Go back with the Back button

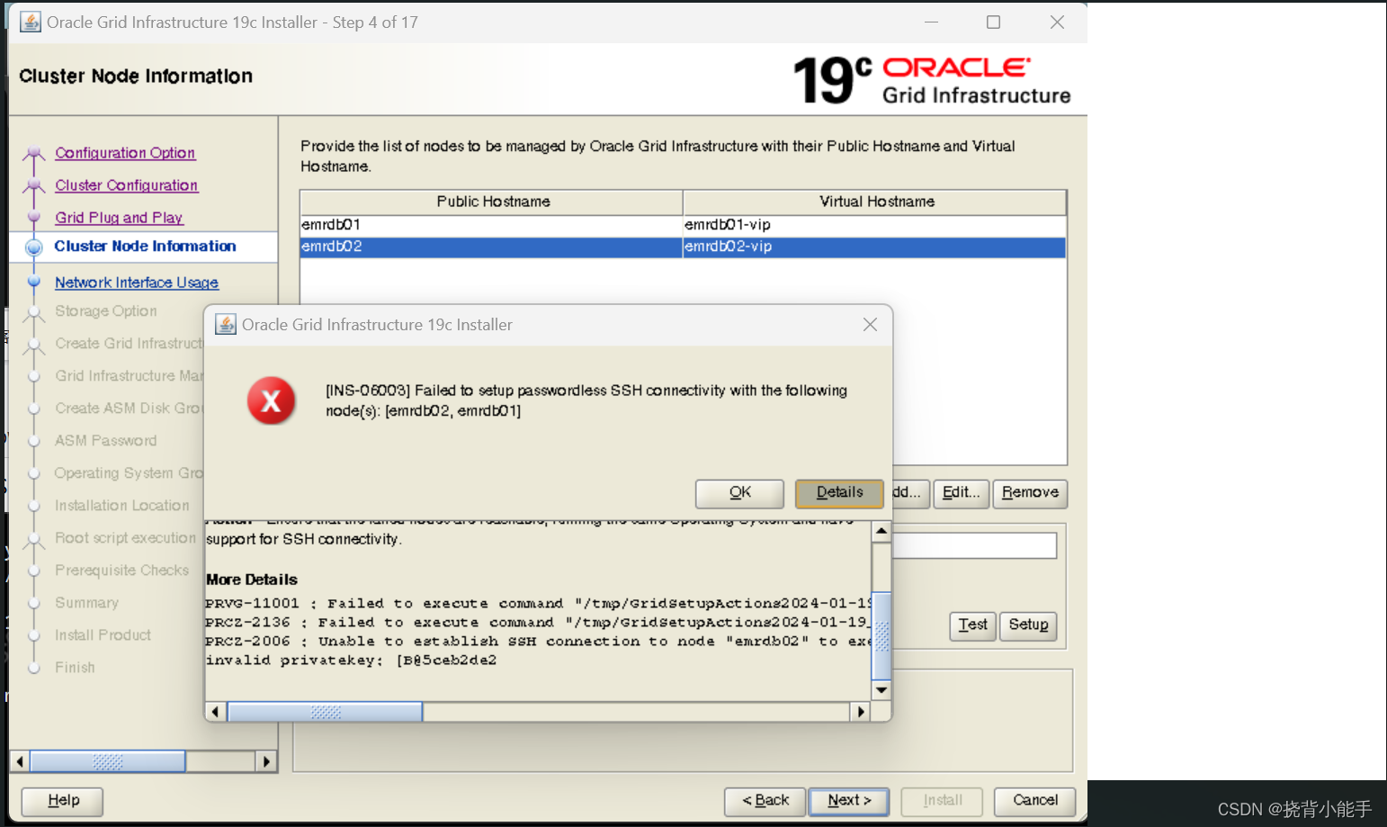pos(765,801)
